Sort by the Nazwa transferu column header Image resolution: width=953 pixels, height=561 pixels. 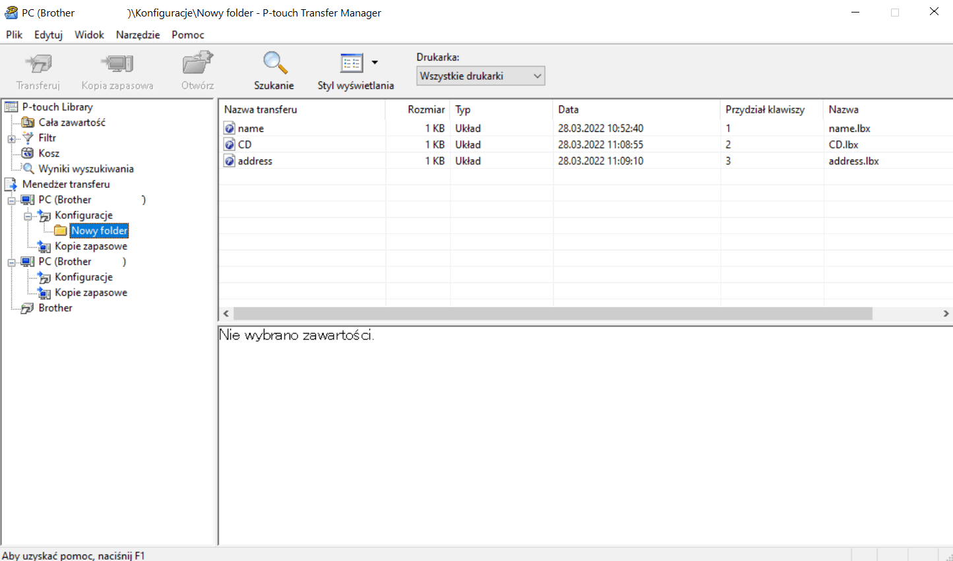click(301, 109)
